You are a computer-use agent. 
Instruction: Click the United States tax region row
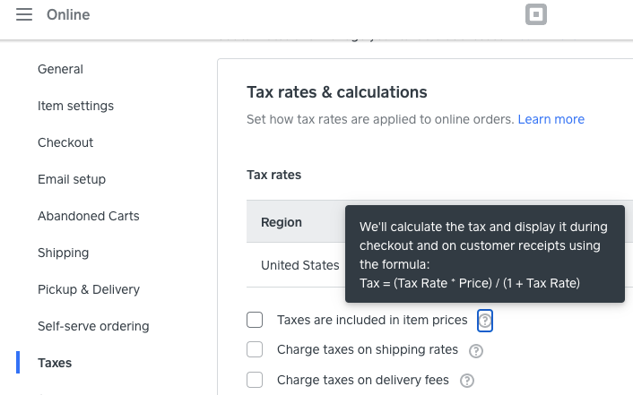(299, 265)
